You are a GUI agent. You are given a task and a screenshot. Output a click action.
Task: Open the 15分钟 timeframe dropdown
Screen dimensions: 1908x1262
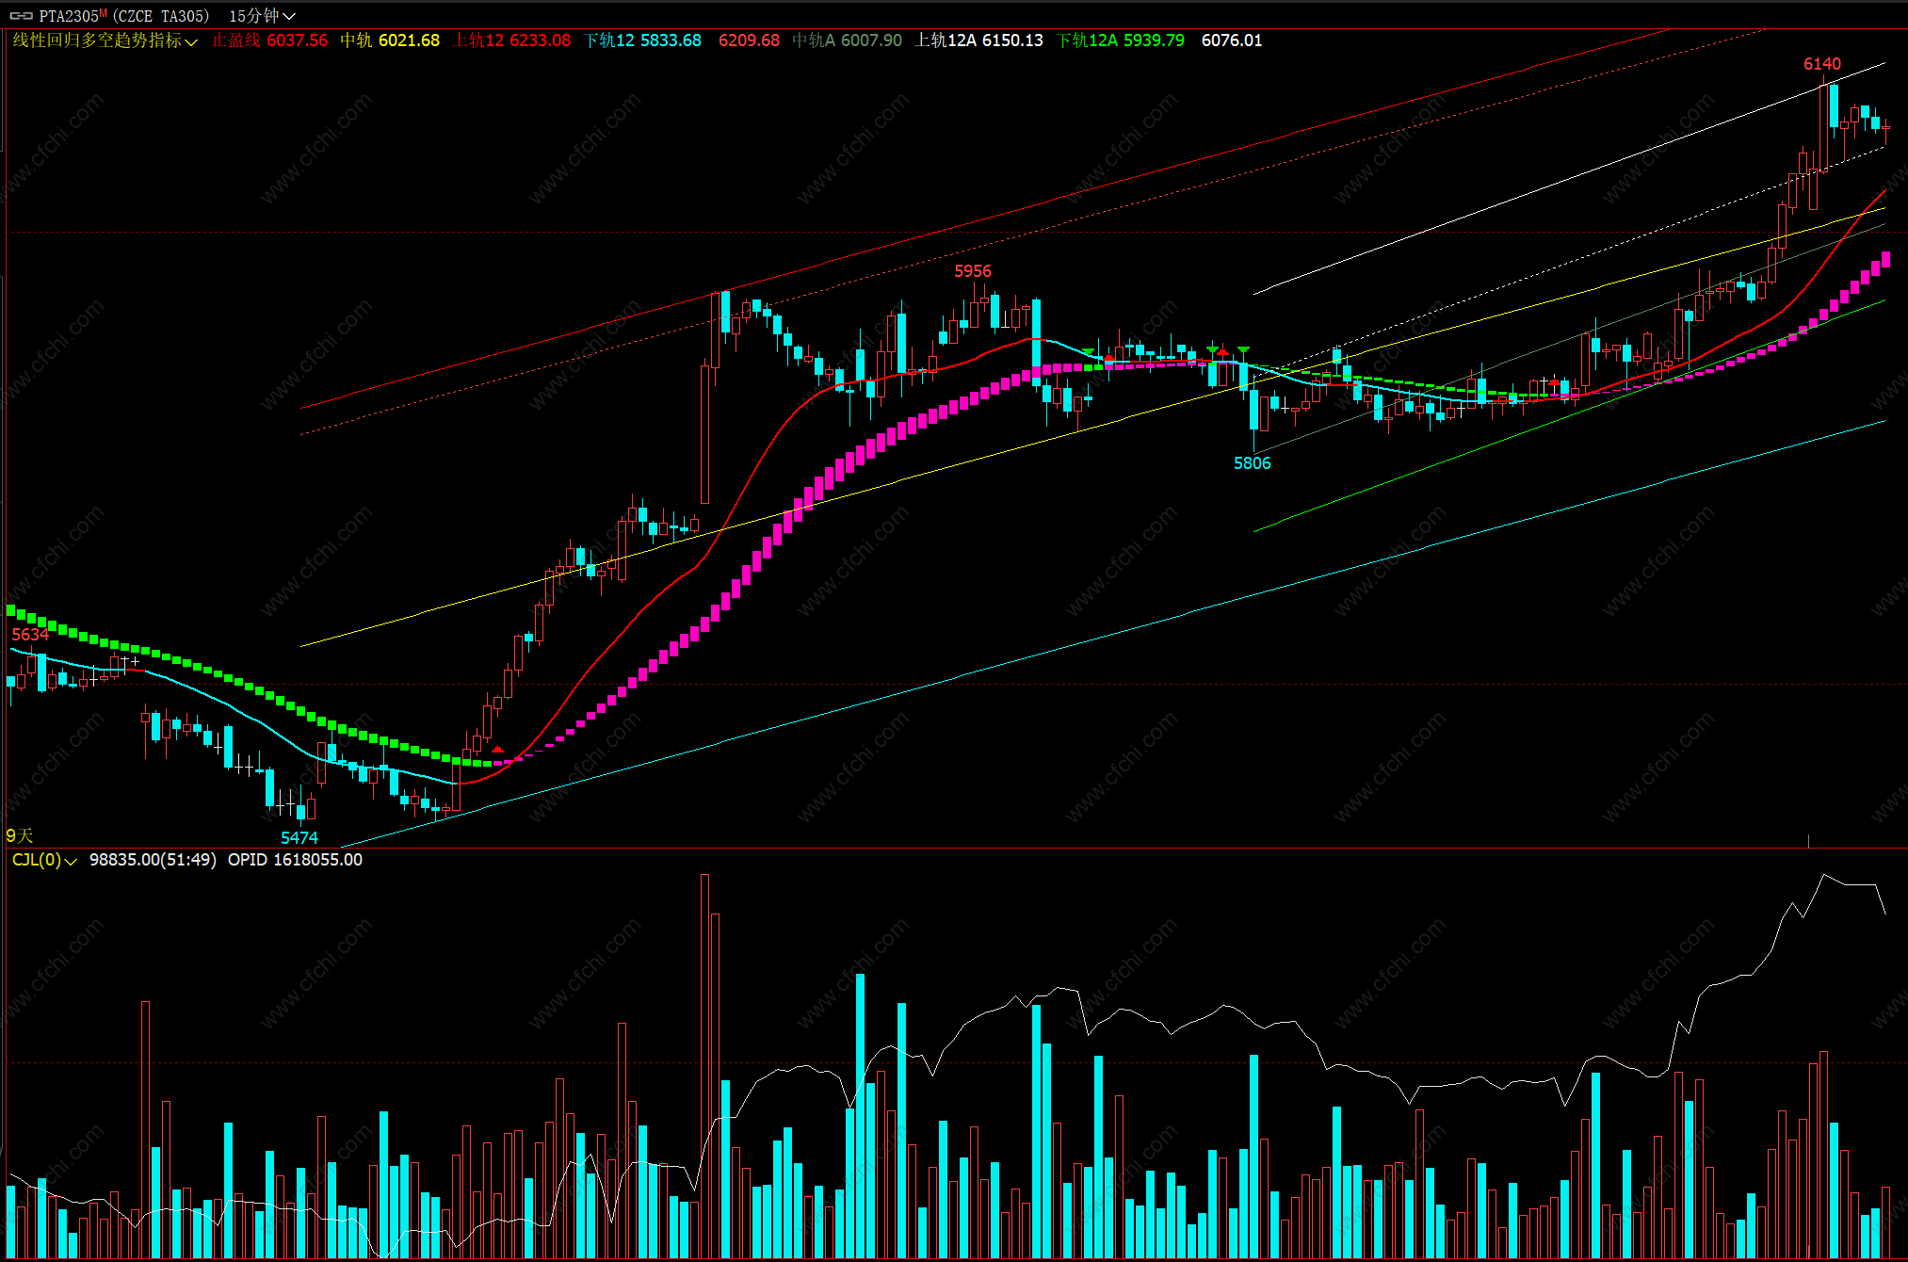click(x=262, y=16)
